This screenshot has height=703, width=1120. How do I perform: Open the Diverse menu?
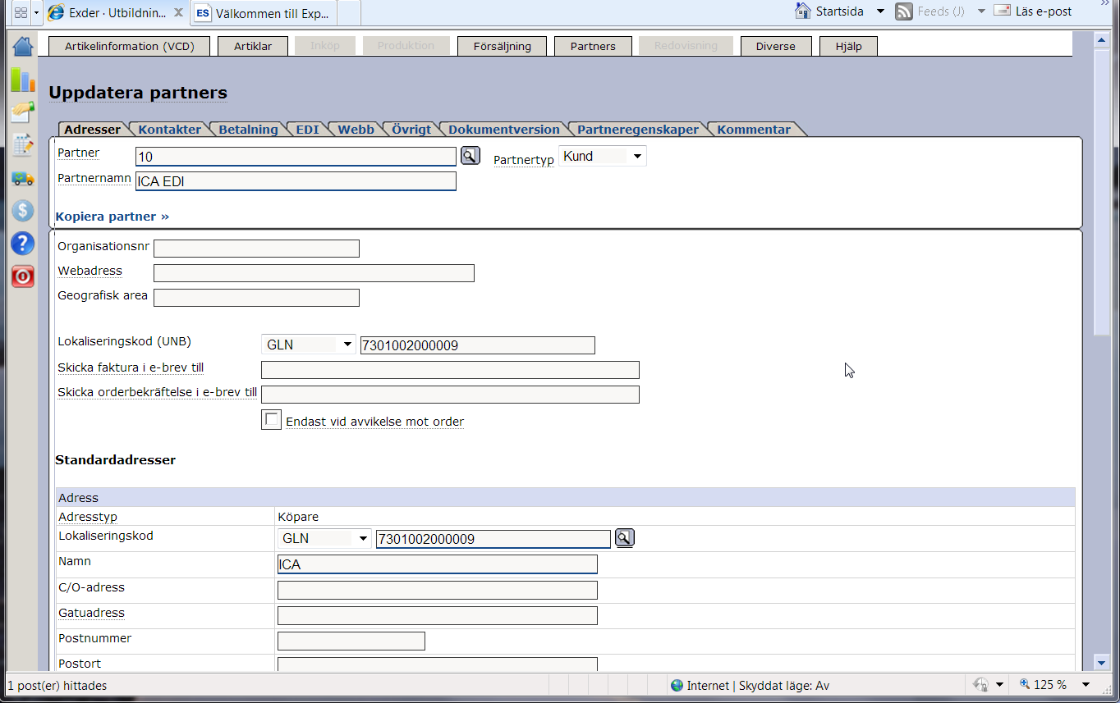click(776, 46)
